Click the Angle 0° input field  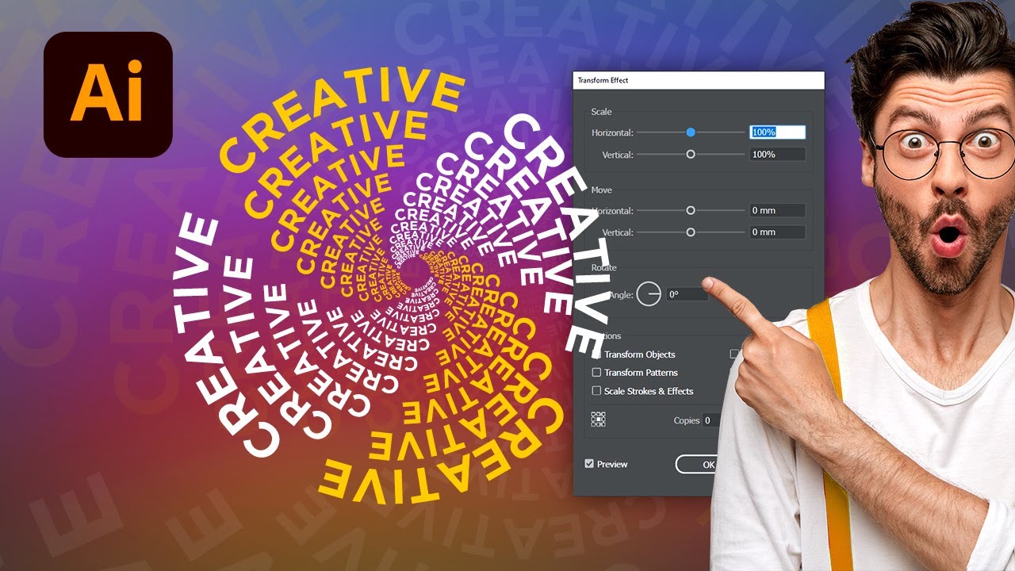pos(687,294)
